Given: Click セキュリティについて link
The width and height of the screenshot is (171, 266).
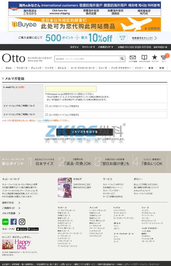Looking at the screenshot, I should [x=142, y=190].
